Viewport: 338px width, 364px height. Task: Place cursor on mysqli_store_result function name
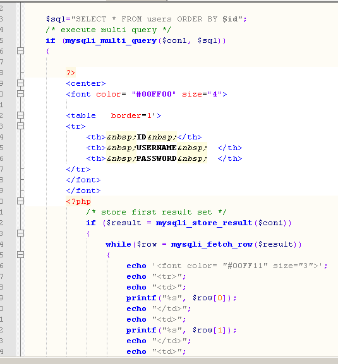coord(204,223)
